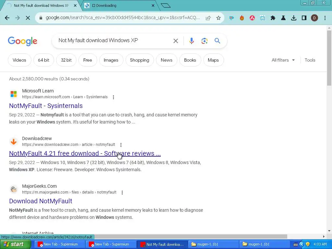Open first mugen-1.1b1 folder in taskbar
332x249 pixels.
pos(213,244)
